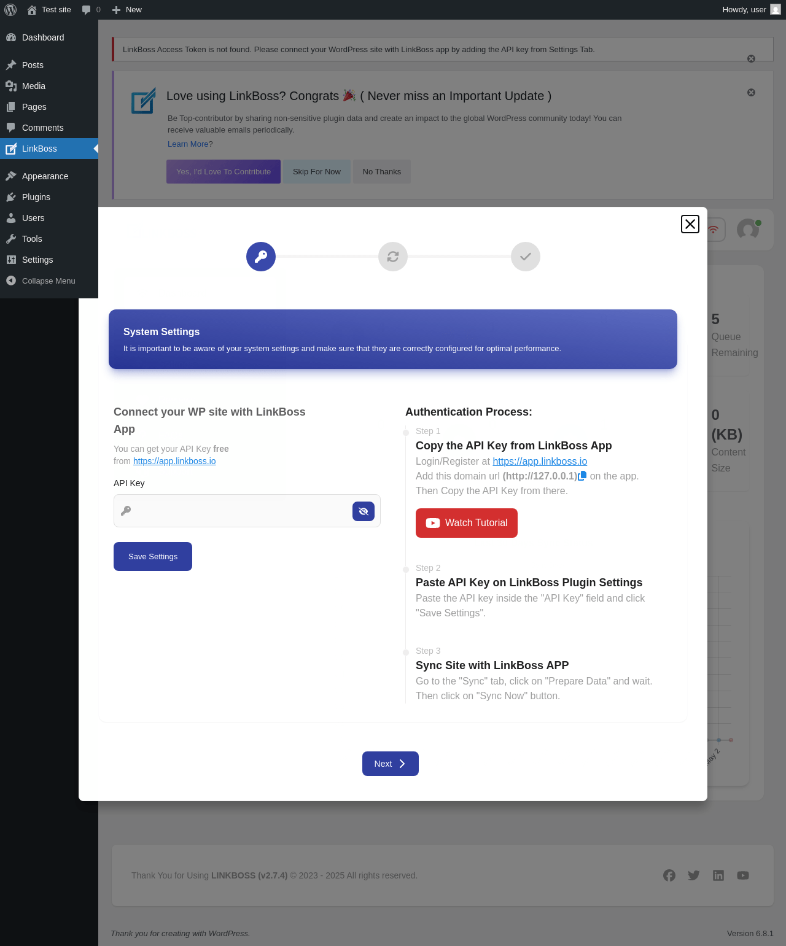
Task: Click the LinkBoss logo in contribute notice
Action: 143,101
